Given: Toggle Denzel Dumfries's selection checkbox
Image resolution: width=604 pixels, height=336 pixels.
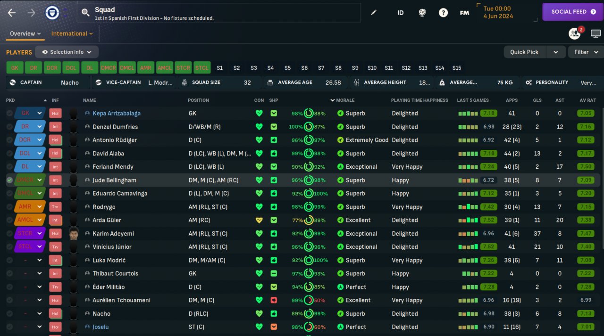Looking at the screenshot, I should 9,127.
